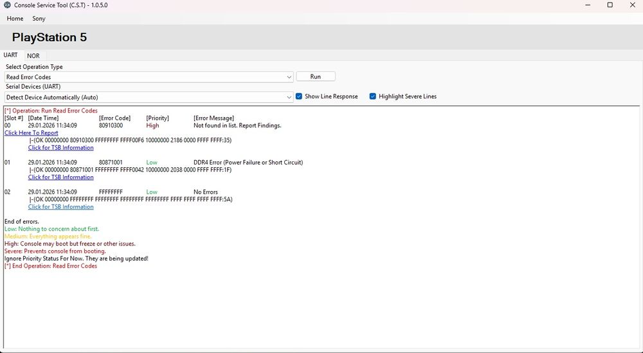Image resolution: width=643 pixels, height=353 pixels.
Task: Click 'Severe: Prevents console from booting.' line
Action: [x=55, y=251]
